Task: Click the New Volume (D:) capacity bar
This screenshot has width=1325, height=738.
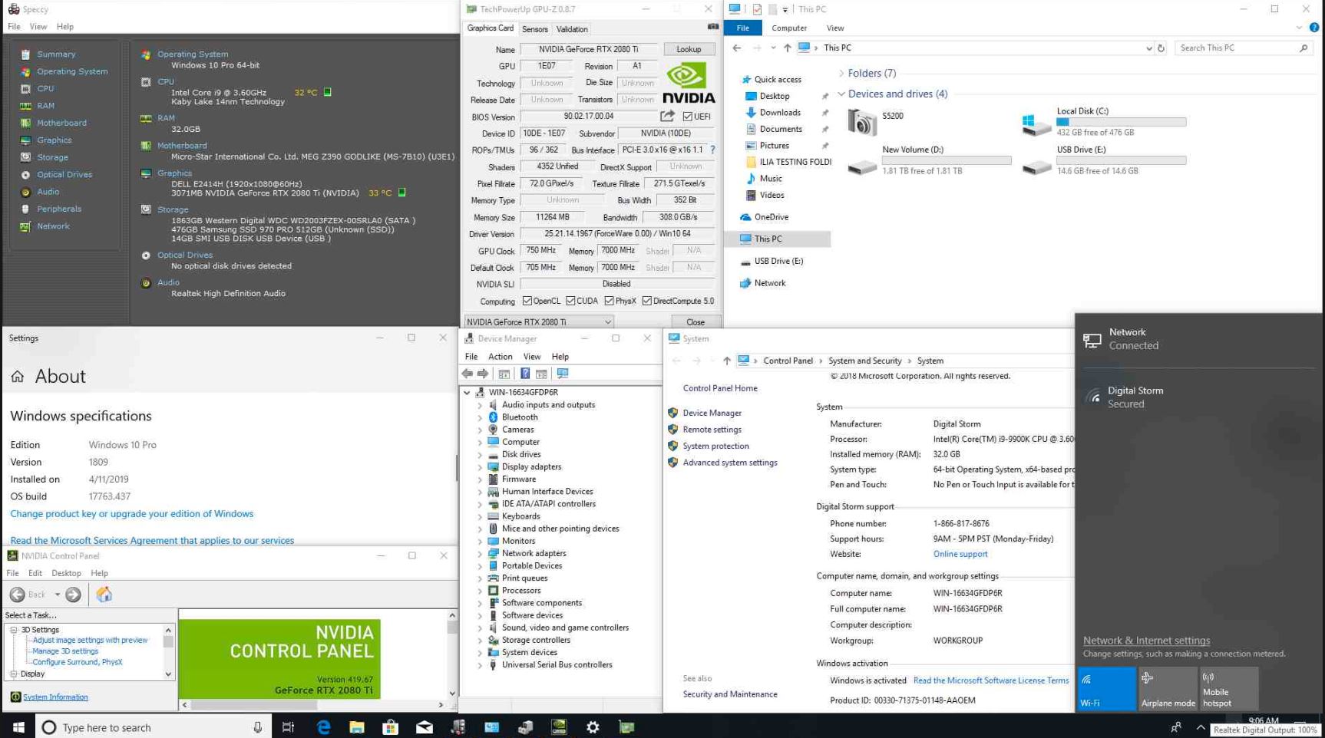Action: tap(947, 160)
